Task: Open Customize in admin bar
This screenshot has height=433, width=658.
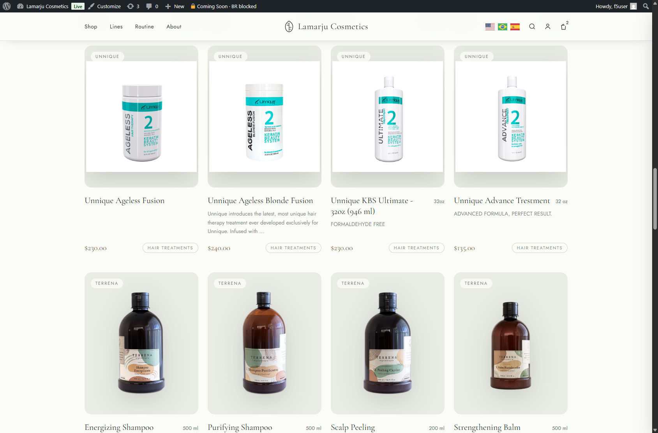Action: tap(104, 6)
